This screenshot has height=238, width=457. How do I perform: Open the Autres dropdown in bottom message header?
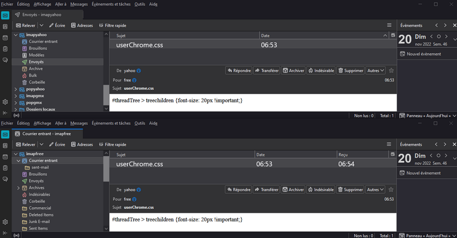tap(375, 189)
